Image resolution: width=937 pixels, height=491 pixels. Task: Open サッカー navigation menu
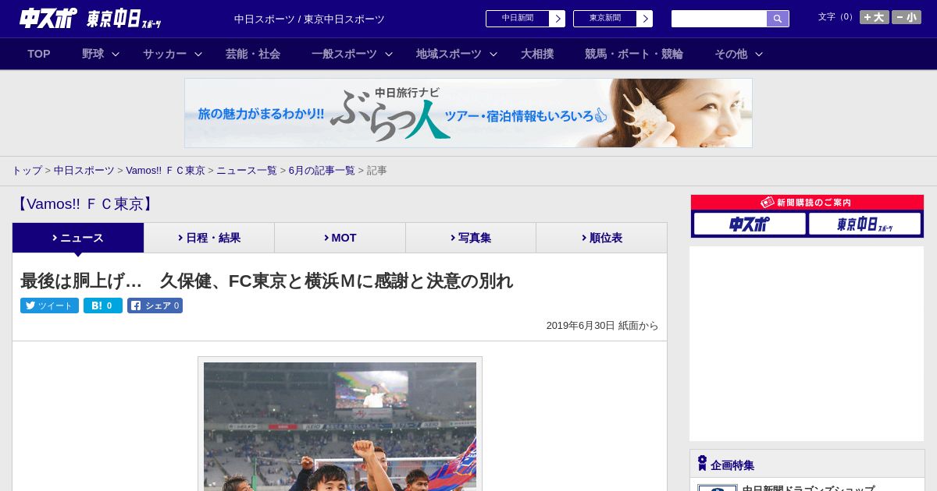click(165, 54)
